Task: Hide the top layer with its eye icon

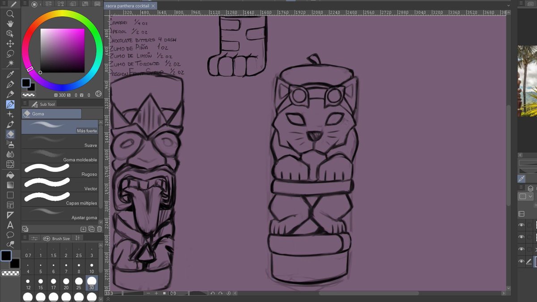Action: [521, 225]
